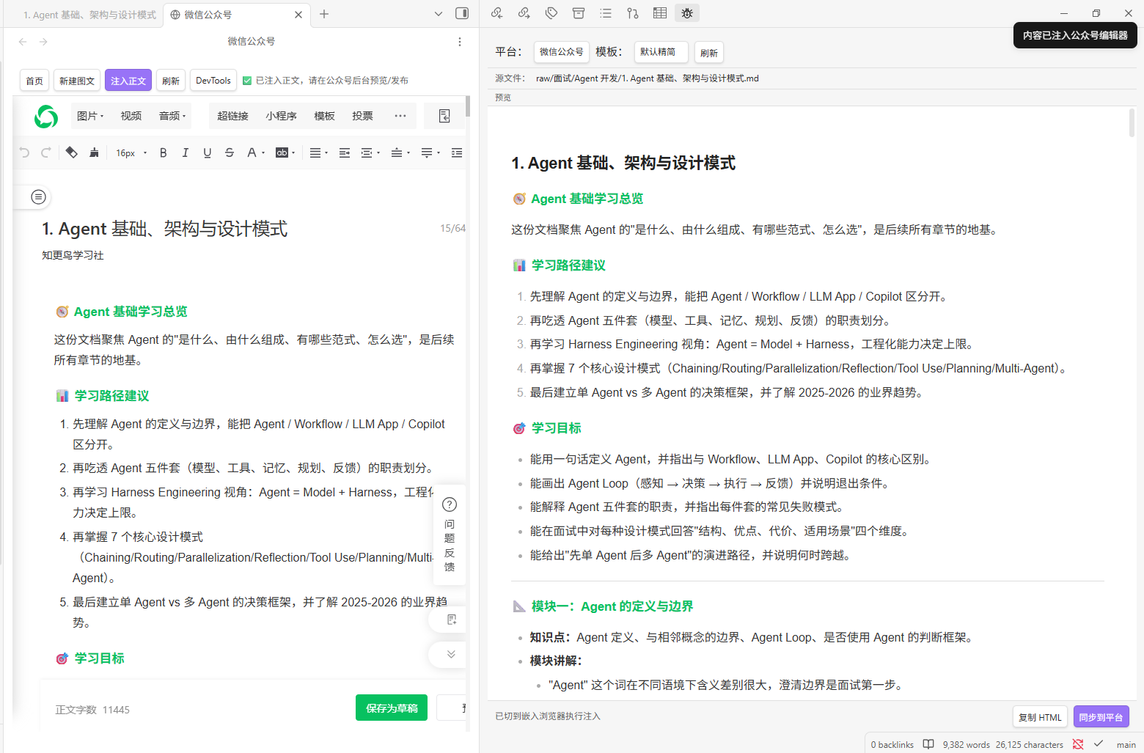Open the archive box panel icon

click(x=579, y=13)
